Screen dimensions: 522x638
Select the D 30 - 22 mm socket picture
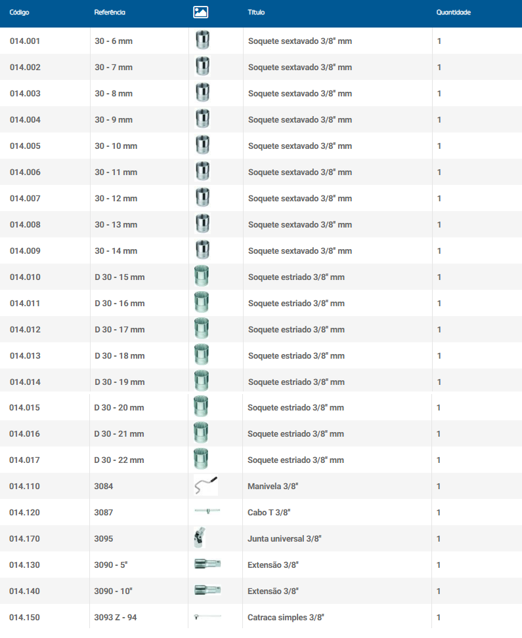201,460
